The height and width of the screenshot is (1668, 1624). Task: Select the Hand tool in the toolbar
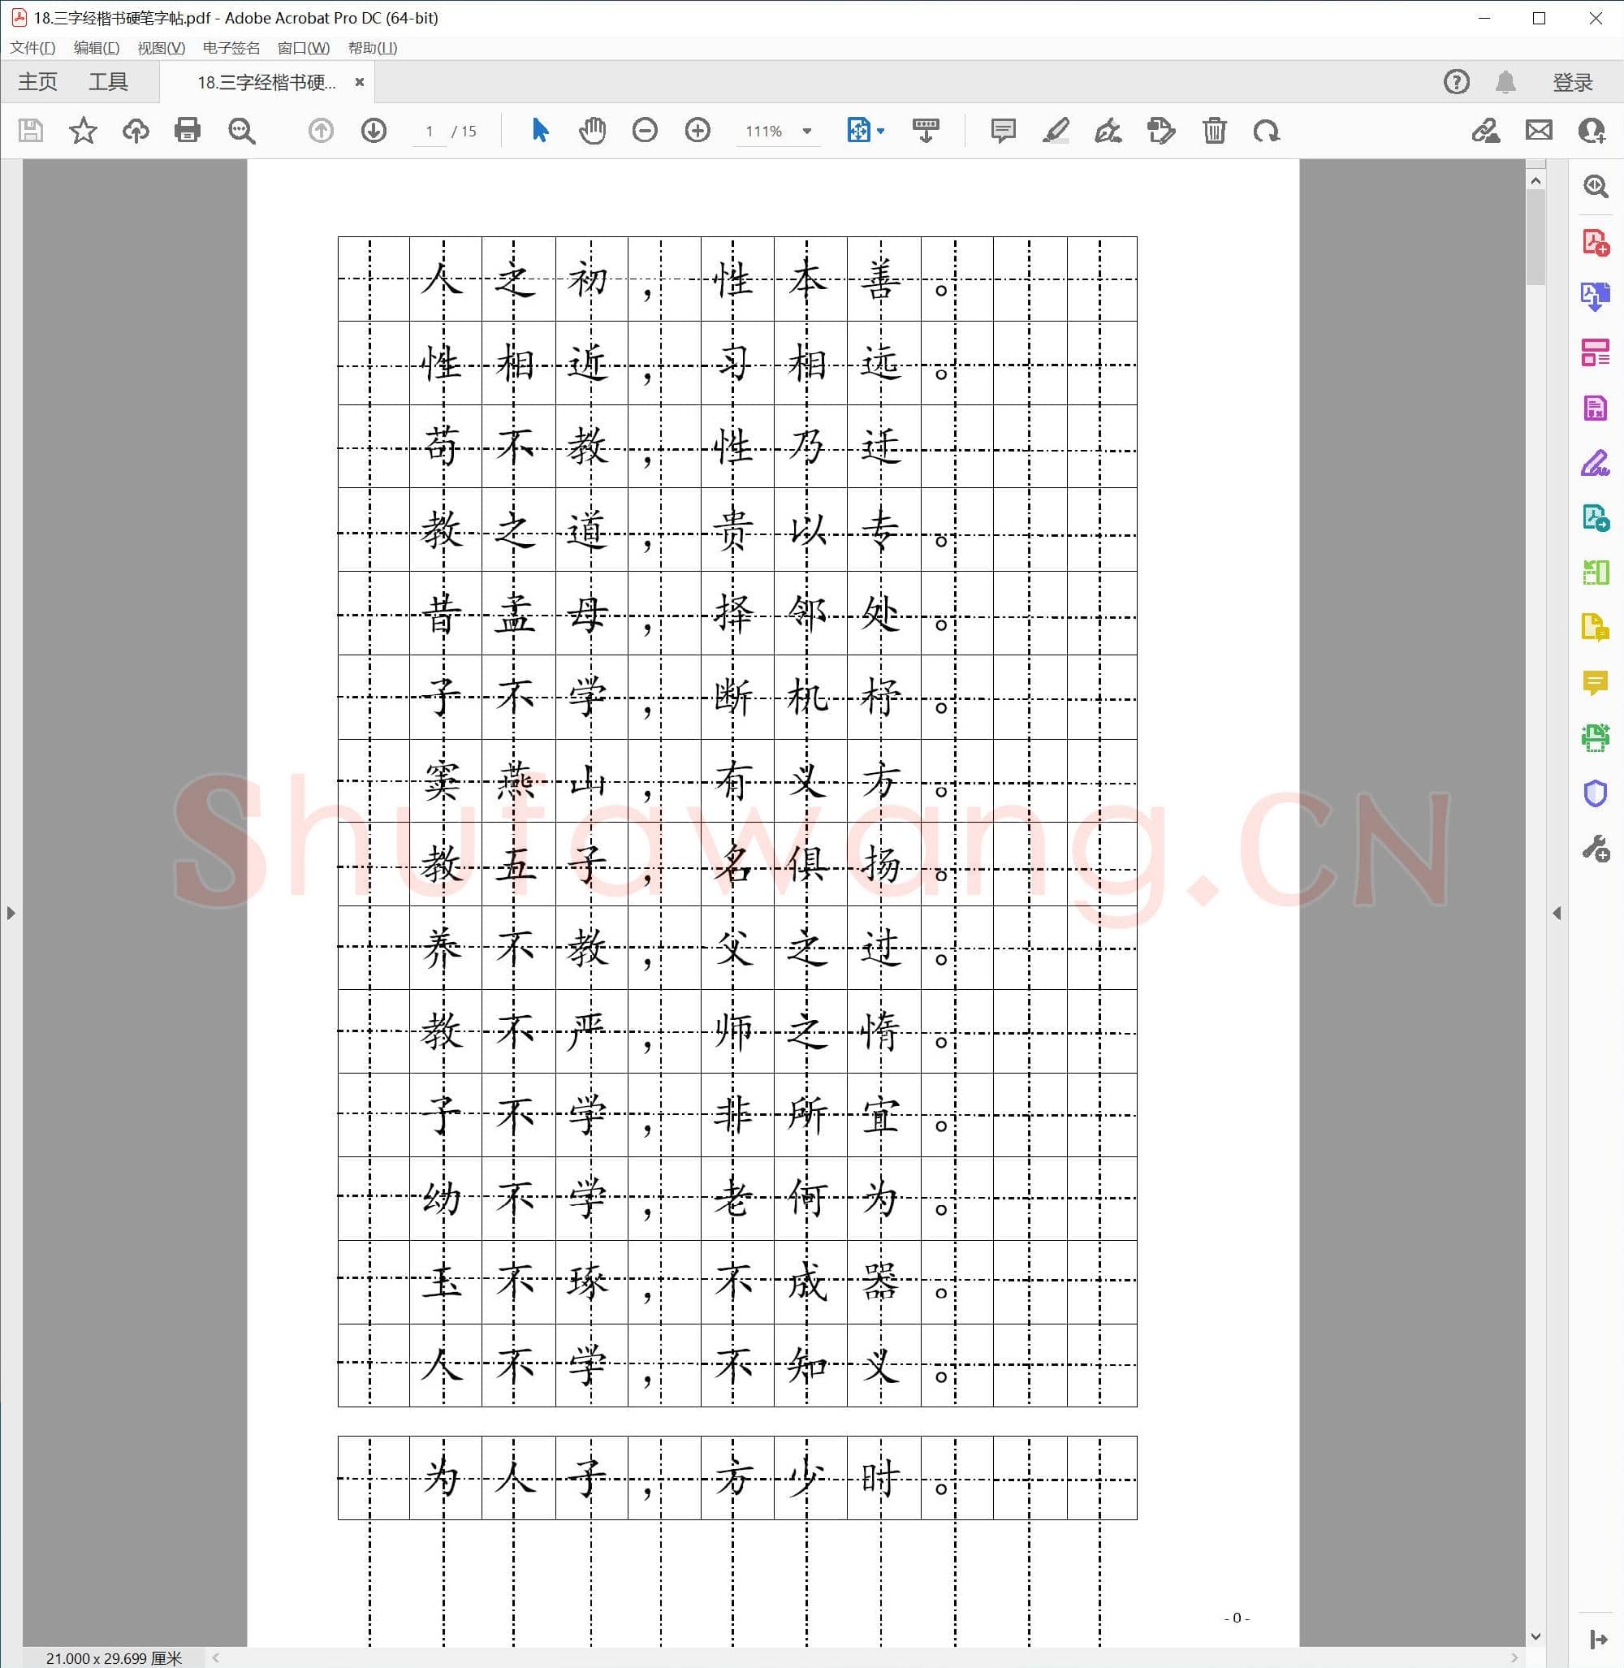592,131
